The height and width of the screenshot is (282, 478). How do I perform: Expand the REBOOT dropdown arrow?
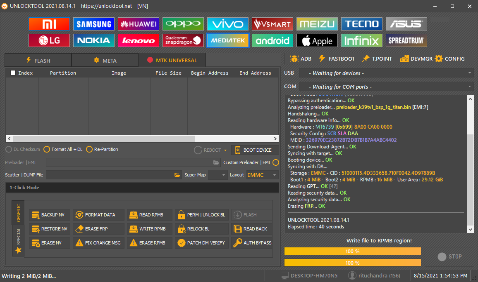225,150
